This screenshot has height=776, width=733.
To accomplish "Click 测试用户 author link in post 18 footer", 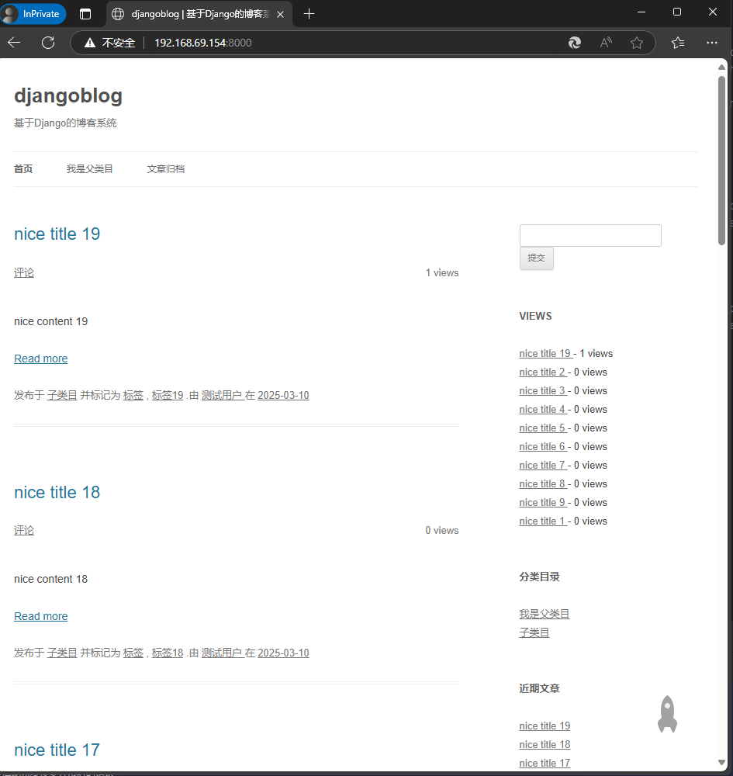I will [222, 653].
